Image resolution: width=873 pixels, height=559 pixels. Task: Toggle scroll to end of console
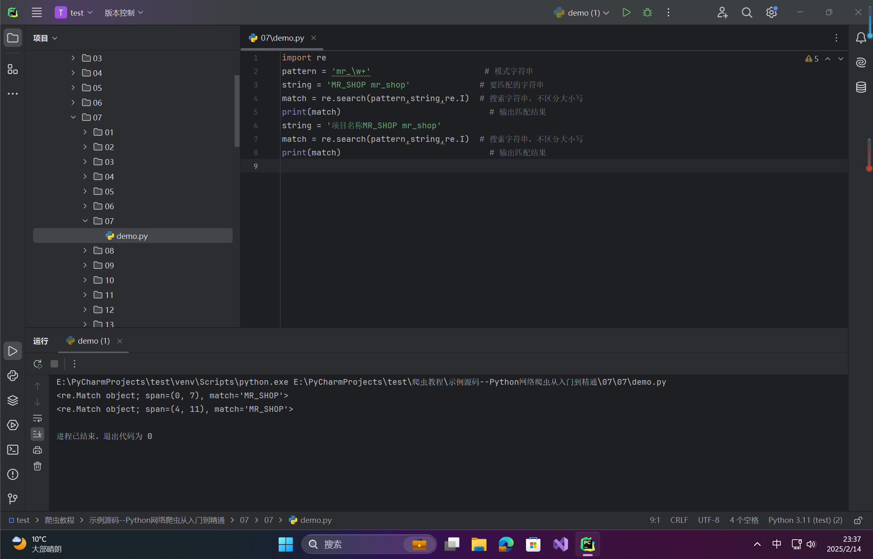click(x=37, y=434)
